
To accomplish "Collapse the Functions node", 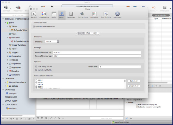I will [x=8, y=37].
